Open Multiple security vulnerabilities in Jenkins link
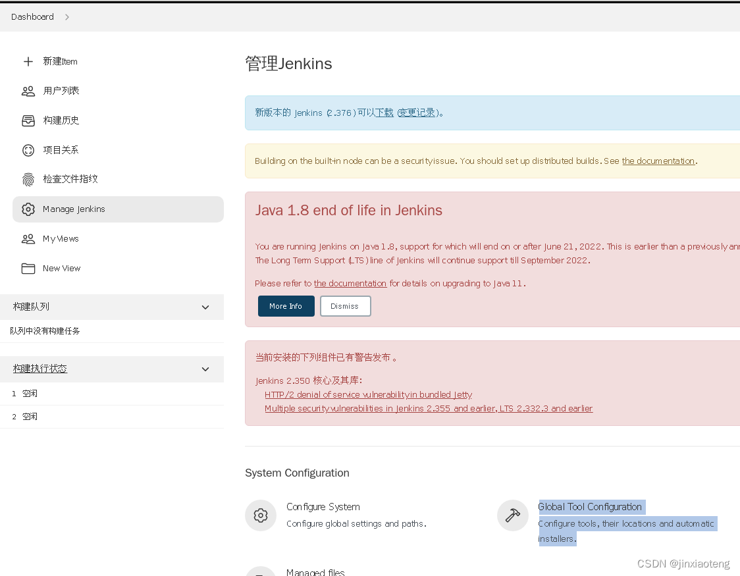The image size is (740, 576). 429,409
